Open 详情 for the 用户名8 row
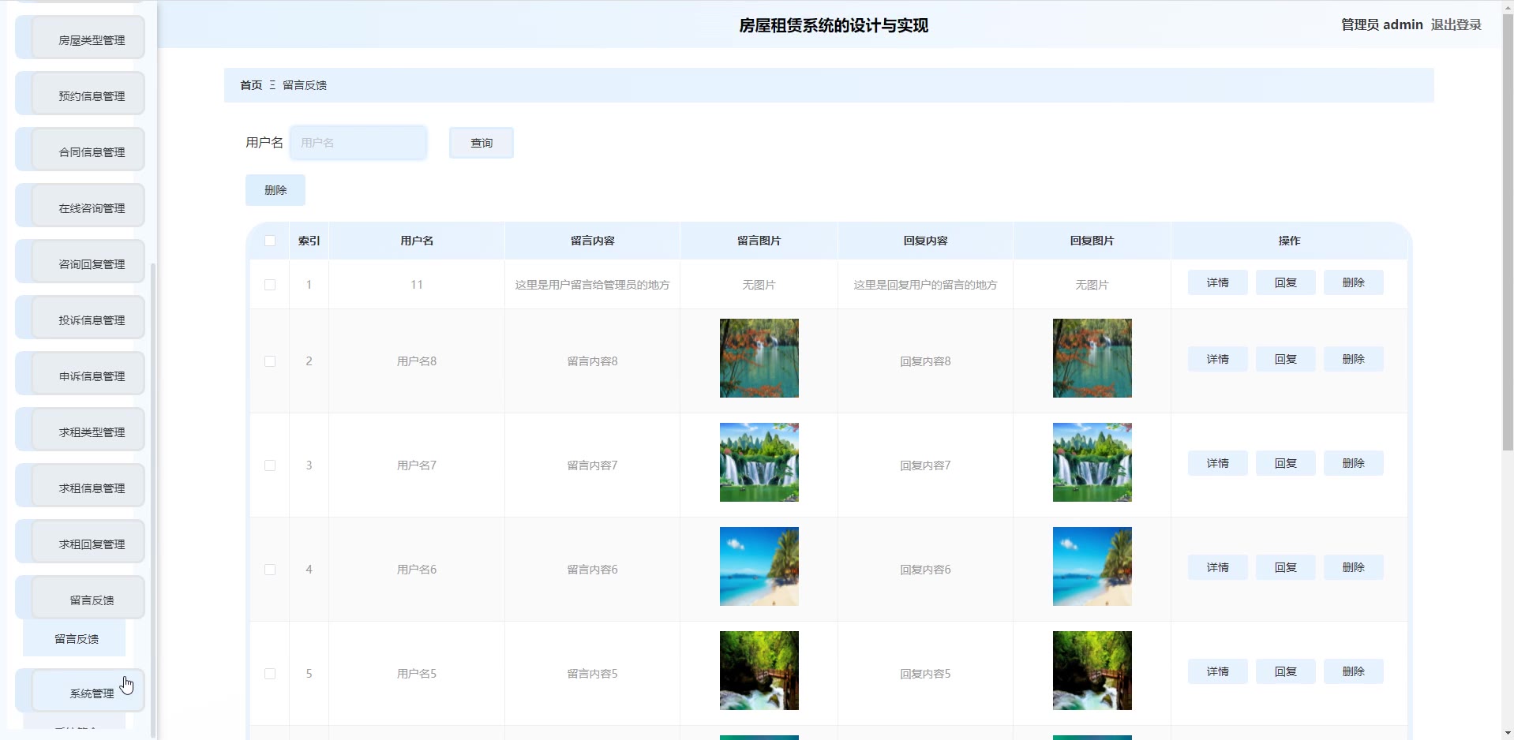The image size is (1514, 740). click(x=1217, y=359)
